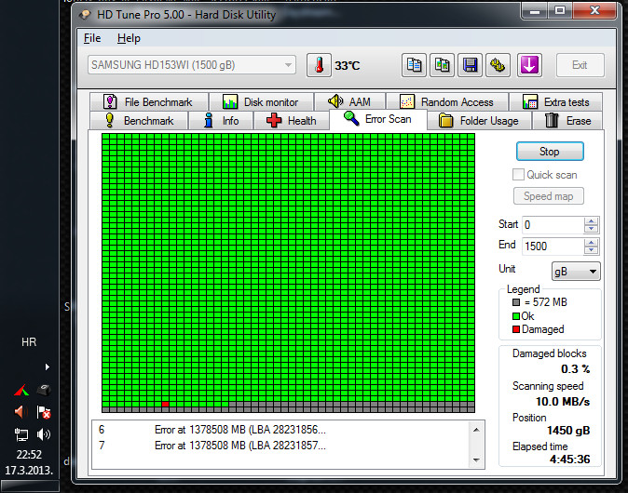
Task: Open the Action Center flag tray icon
Action: click(44, 412)
